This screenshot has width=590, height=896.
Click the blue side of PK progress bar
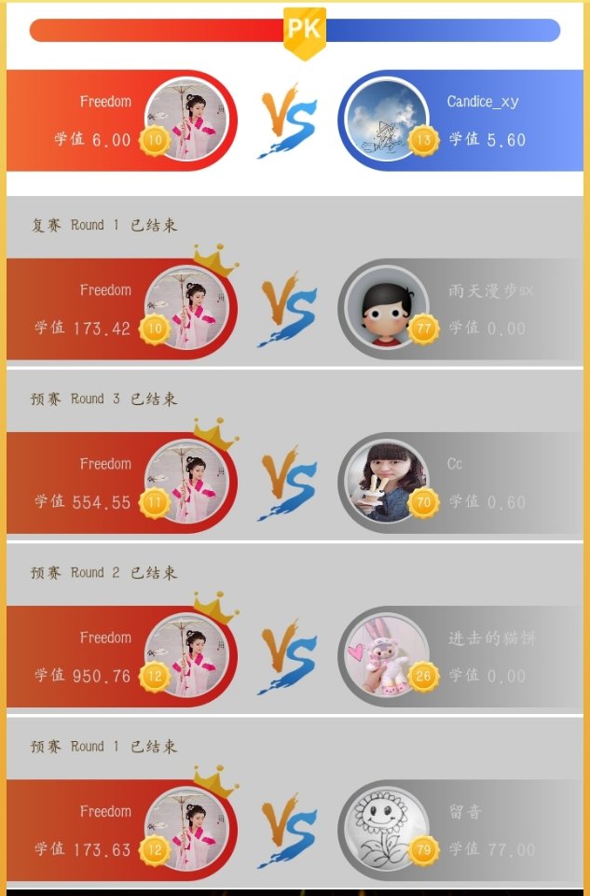tap(443, 30)
